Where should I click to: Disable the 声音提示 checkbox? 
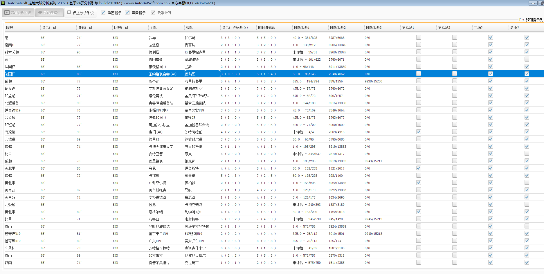pyautogui.click(x=127, y=13)
